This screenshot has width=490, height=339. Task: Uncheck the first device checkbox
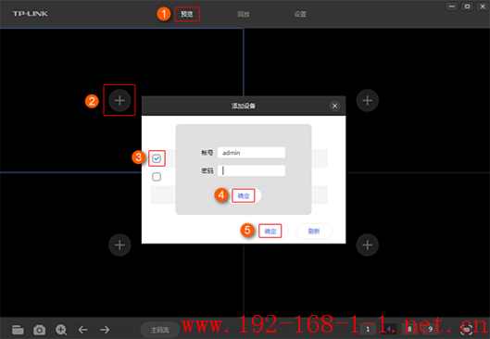[x=157, y=158]
